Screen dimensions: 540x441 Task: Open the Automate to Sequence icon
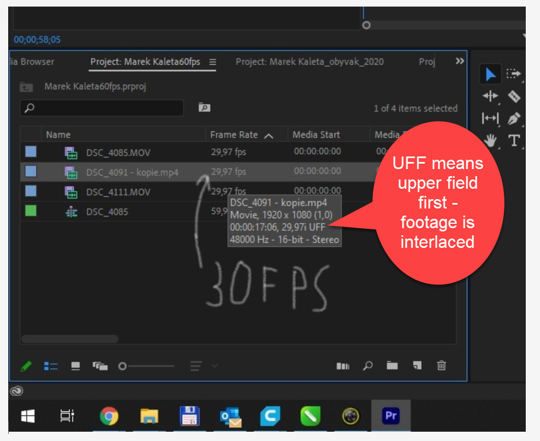pyautogui.click(x=343, y=366)
